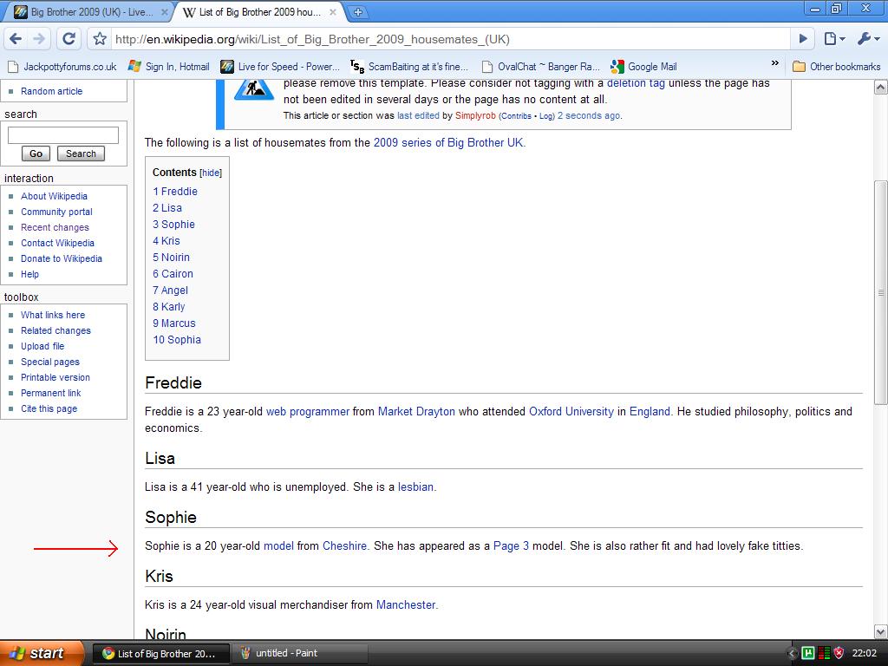Click the page scrollbar down arrow

[880, 631]
